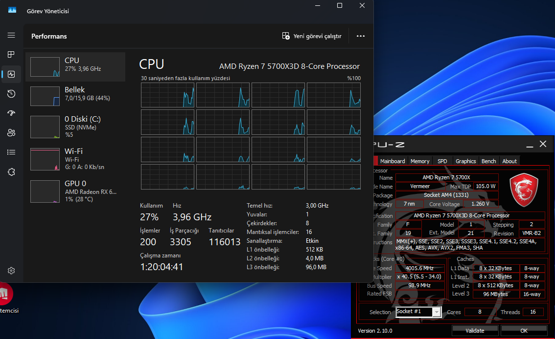
Task: Click the Task Manager app icon in title bar
Action: point(12,10)
